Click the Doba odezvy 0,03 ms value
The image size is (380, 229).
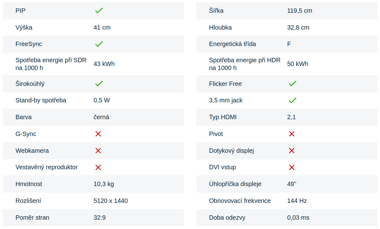click(x=298, y=217)
